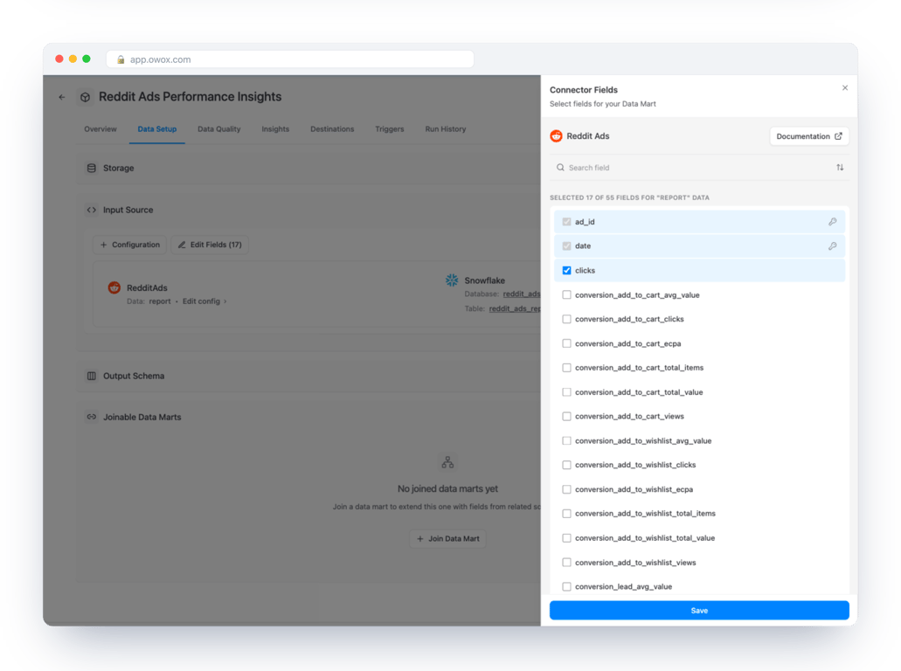Click Edit Fields (17) button

pyautogui.click(x=210, y=245)
